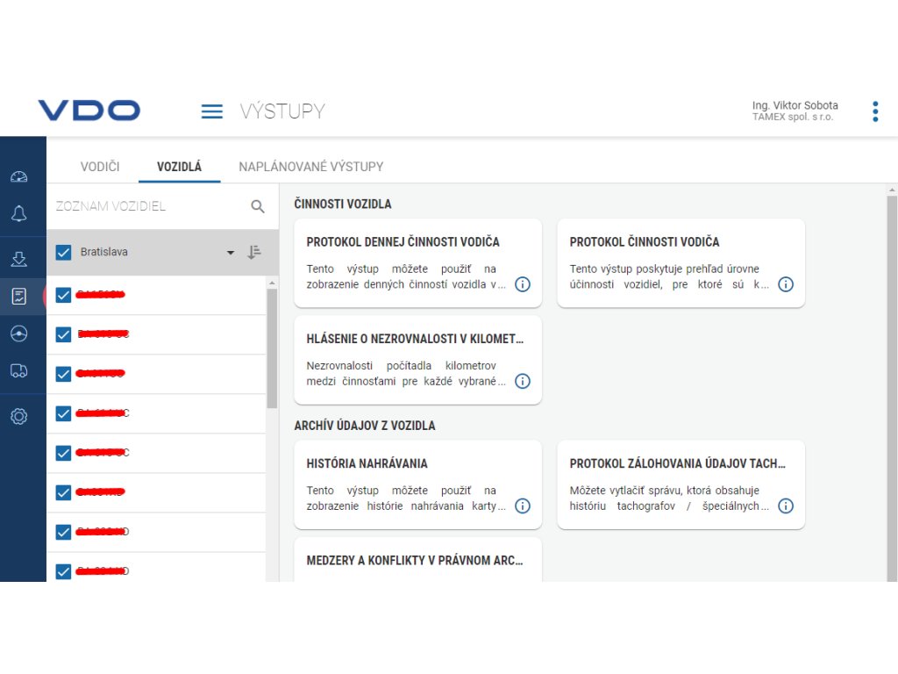Show info for Hlásenie o nezrovnalosti card
The height and width of the screenshot is (674, 898).
[523, 381]
